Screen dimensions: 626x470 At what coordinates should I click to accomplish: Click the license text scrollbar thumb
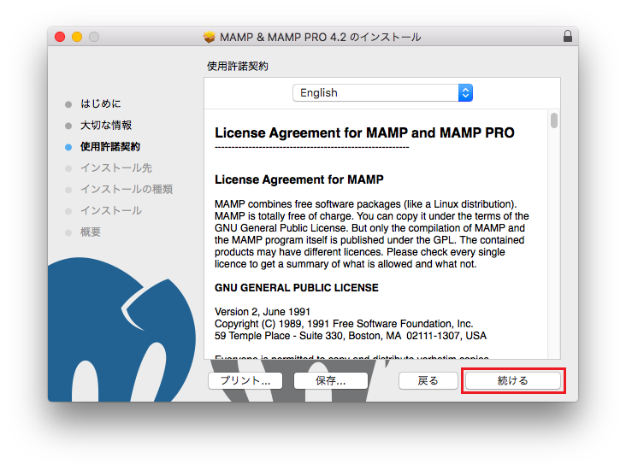point(554,120)
